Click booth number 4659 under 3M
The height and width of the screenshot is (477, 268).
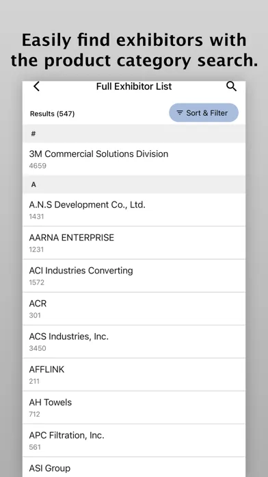coord(38,166)
